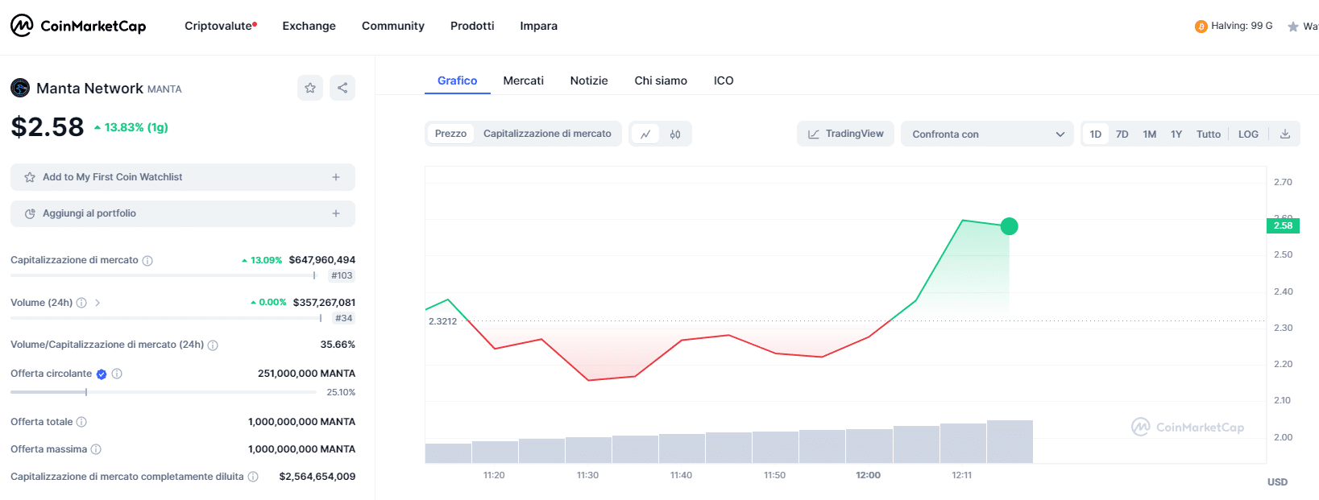Toggle the LOG scale option
This screenshot has width=1319, height=500.
pos(1248,134)
